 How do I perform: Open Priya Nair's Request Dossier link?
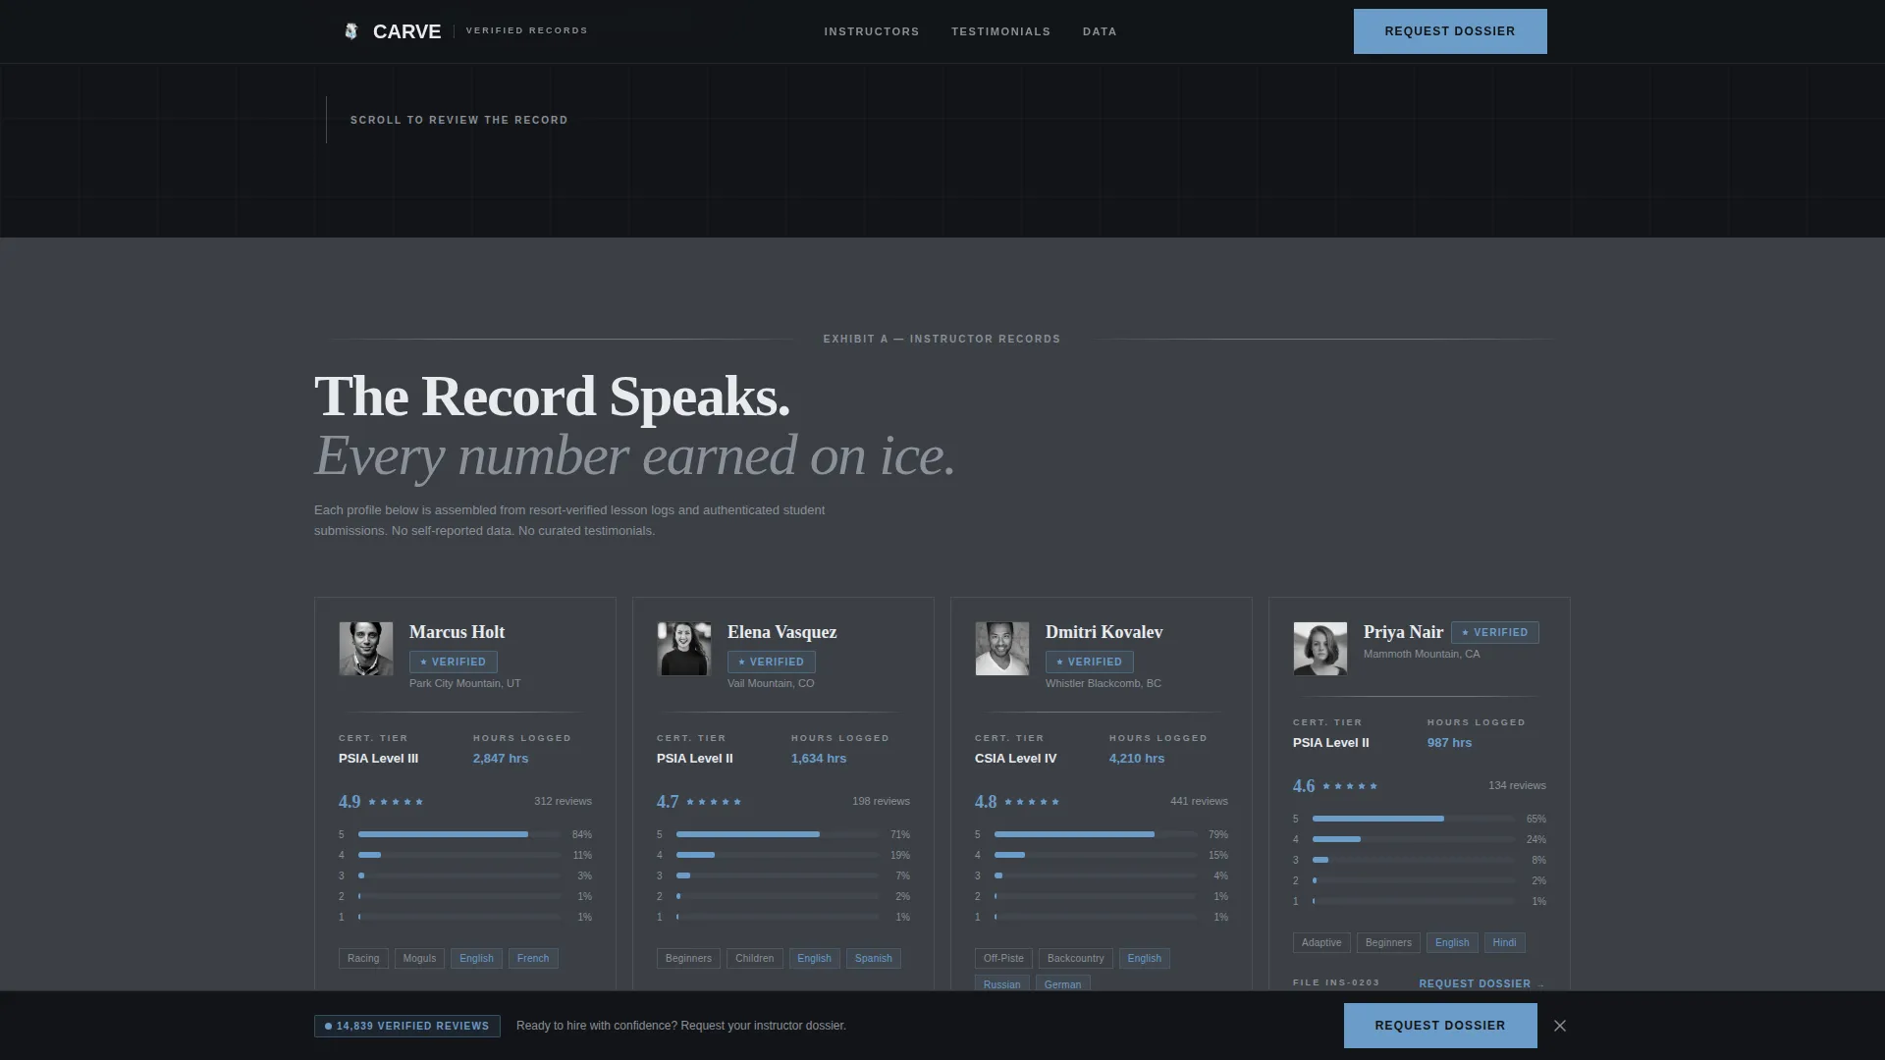[x=1481, y=983]
